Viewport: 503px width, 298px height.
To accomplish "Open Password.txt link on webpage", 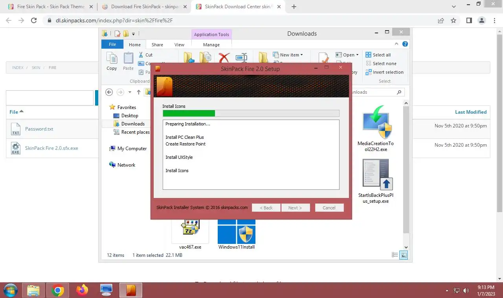I will click(39, 129).
